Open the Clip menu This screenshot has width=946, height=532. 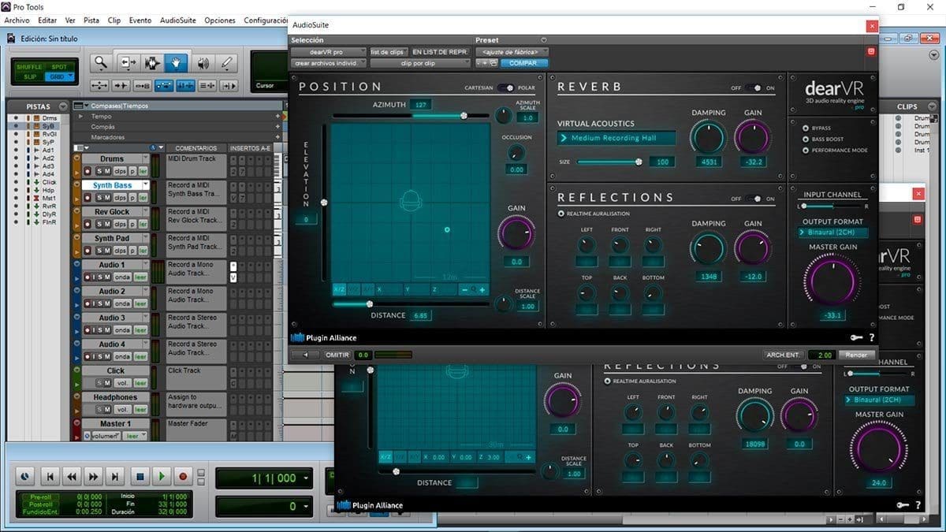tap(114, 20)
